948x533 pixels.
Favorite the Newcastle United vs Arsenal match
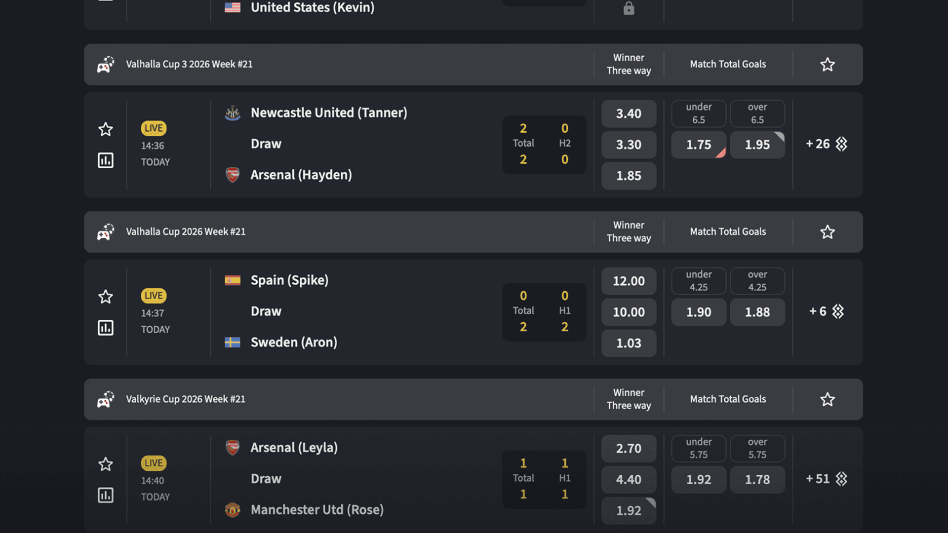click(106, 129)
